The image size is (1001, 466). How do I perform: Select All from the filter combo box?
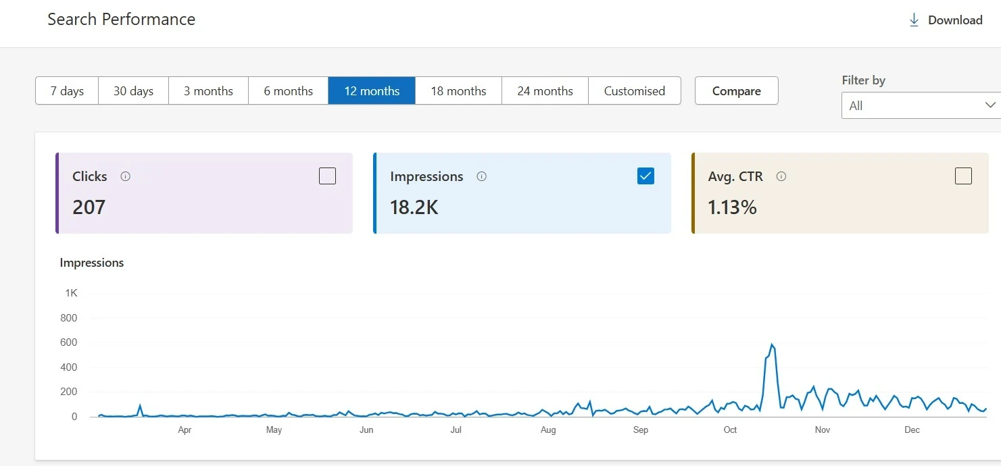tap(920, 105)
